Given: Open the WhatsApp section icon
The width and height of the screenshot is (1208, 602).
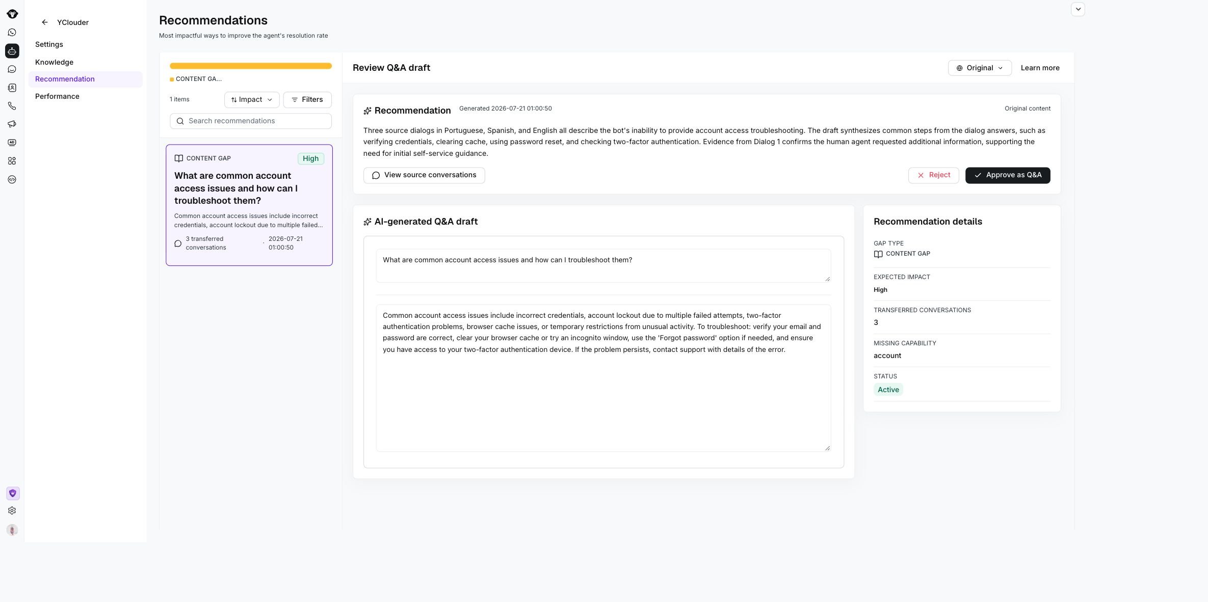Looking at the screenshot, I should 12,32.
